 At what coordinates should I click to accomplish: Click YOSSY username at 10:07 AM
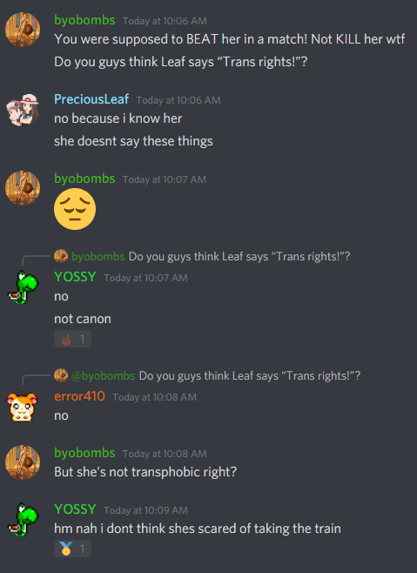75,277
